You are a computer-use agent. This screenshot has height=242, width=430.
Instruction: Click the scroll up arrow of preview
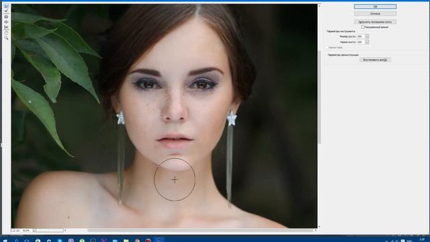pyautogui.click(x=319, y=6)
